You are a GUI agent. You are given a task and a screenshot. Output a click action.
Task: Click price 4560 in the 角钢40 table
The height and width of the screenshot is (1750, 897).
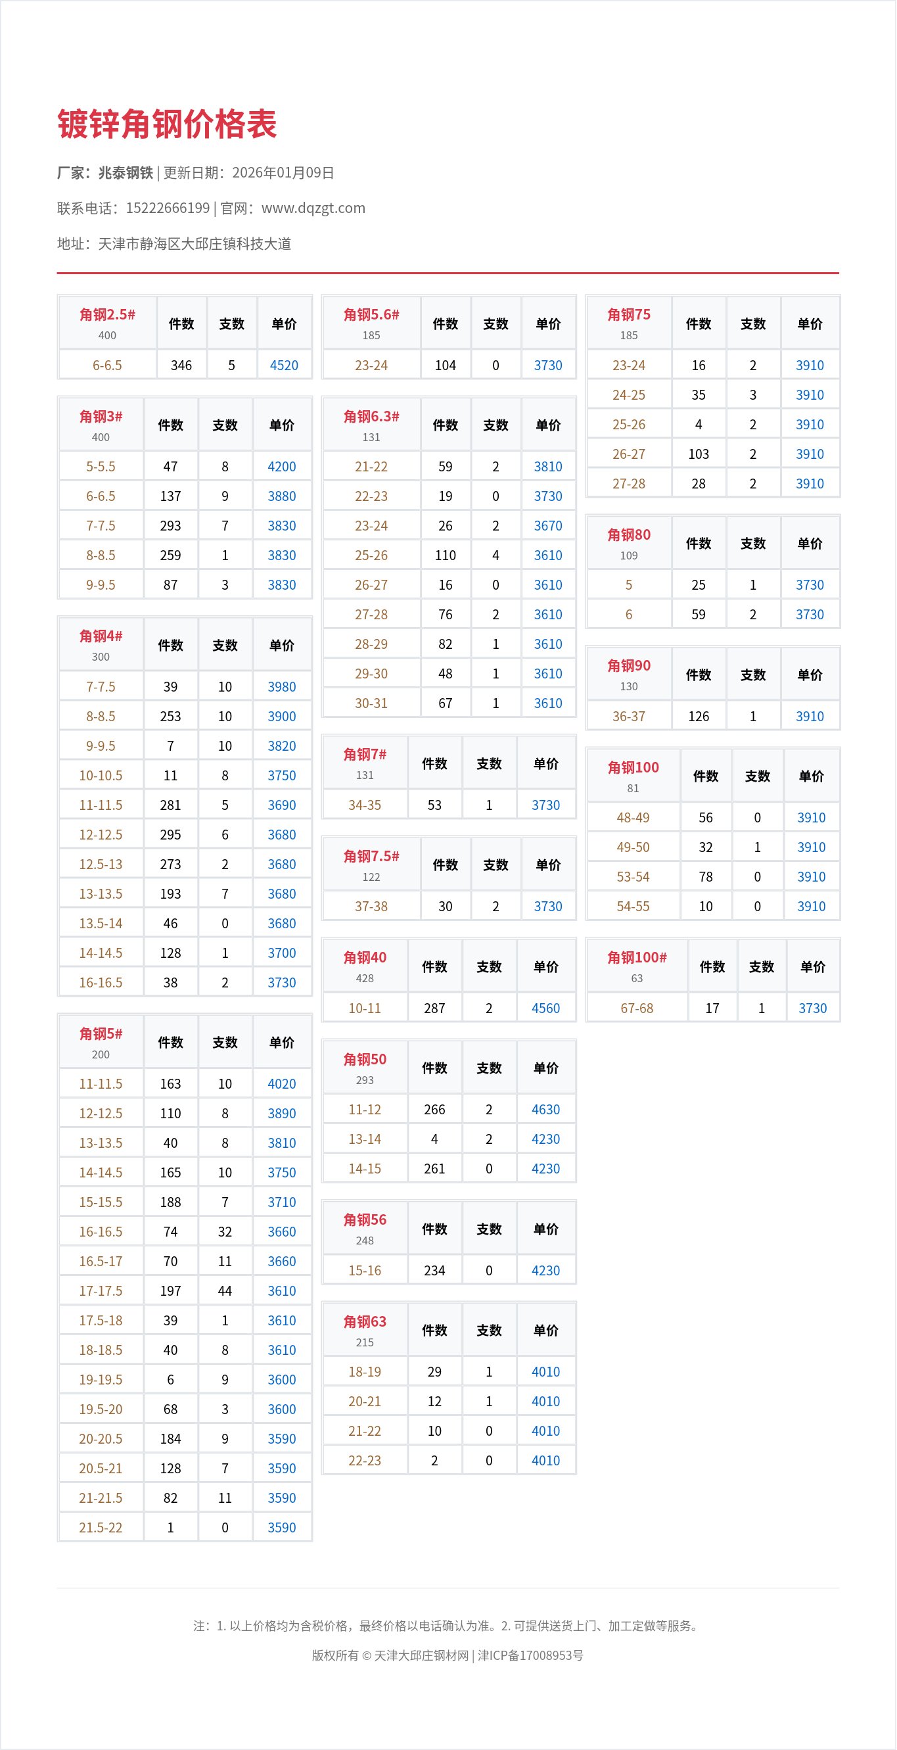tap(546, 1008)
